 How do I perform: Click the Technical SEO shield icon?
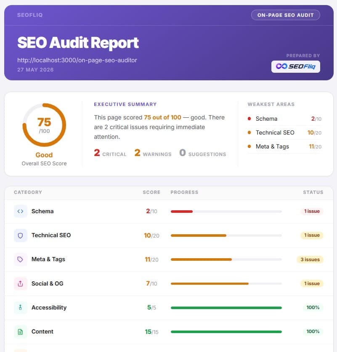click(x=21, y=235)
